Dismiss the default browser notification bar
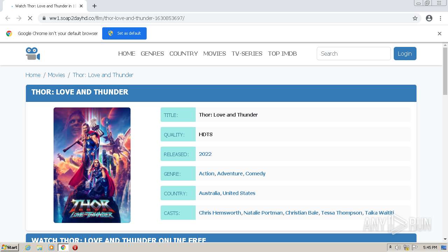 tap(440, 34)
